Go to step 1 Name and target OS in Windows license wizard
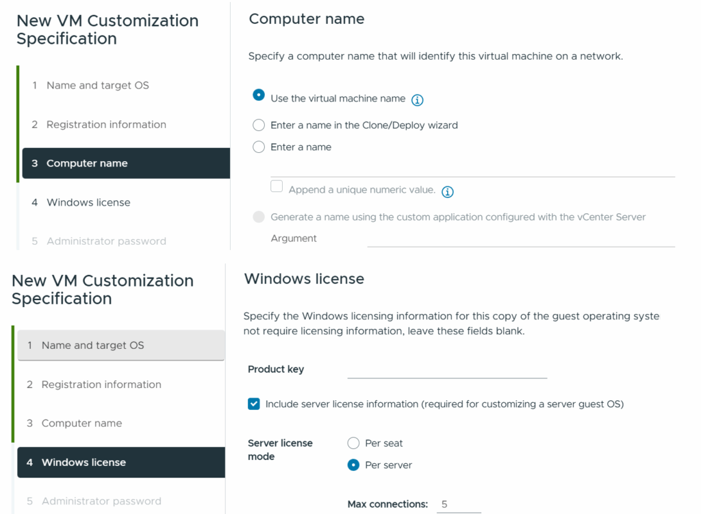The width and height of the screenshot is (701, 514). pyautogui.click(x=121, y=345)
